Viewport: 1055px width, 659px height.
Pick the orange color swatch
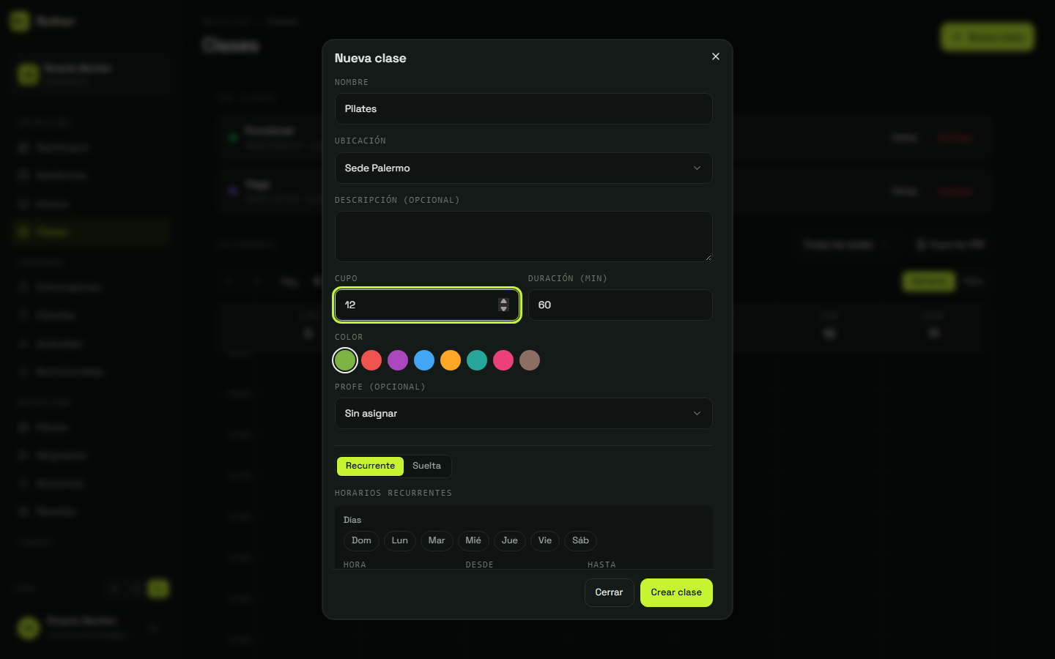point(451,360)
